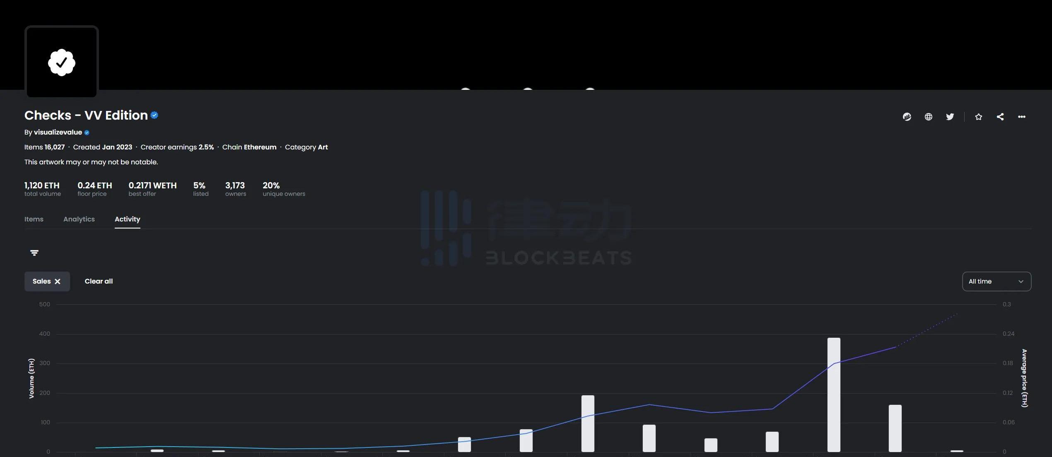Click the 1,120 ETH total volume stat
The width and height of the screenshot is (1052, 457).
click(42, 189)
